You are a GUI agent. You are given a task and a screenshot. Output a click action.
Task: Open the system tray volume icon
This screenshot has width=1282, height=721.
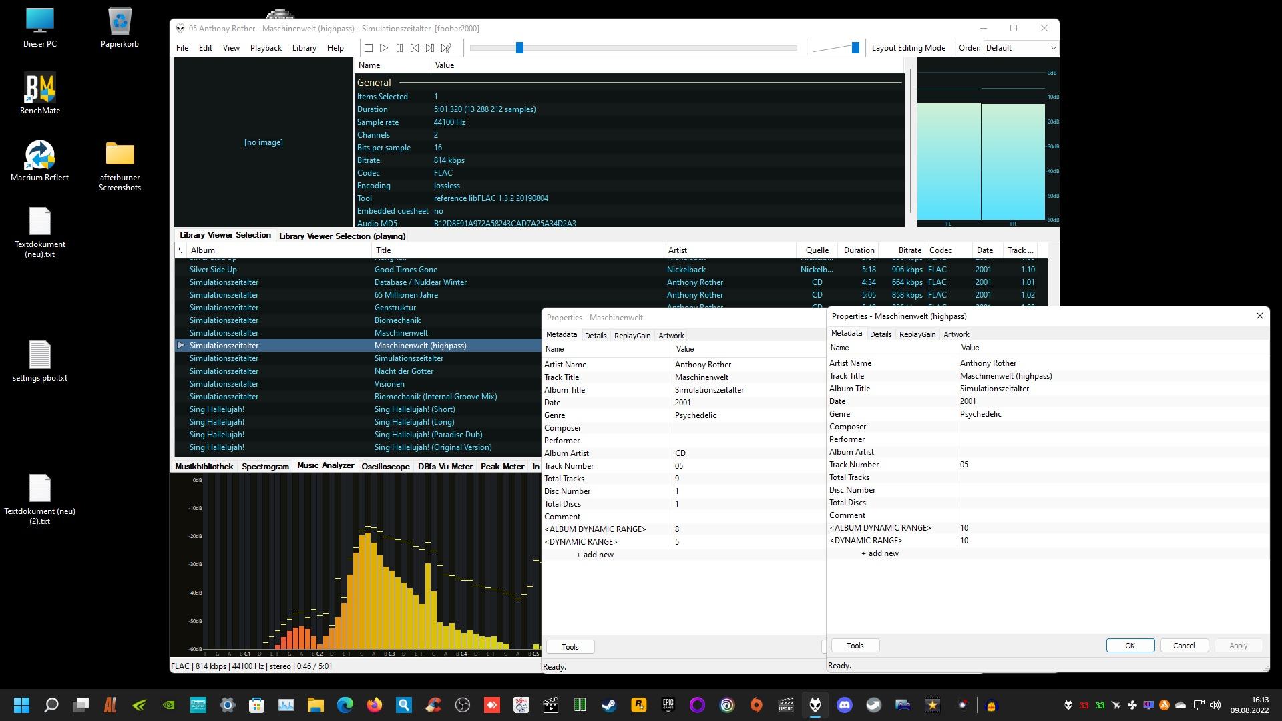[x=1215, y=705]
